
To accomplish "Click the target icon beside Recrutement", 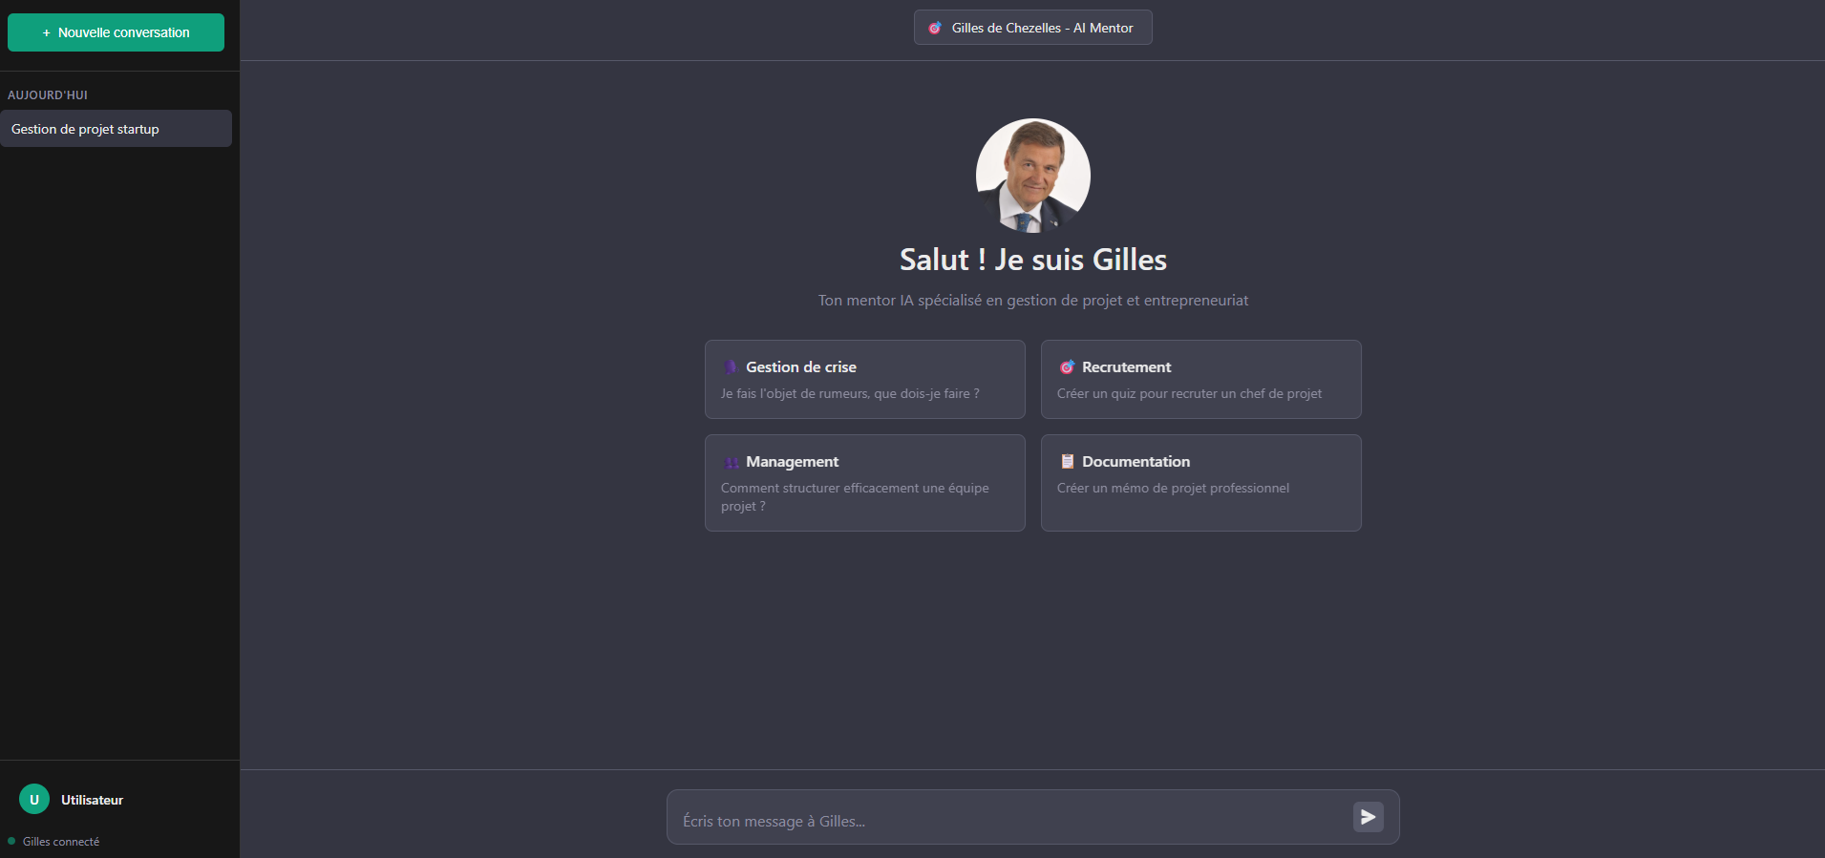I will click(1067, 367).
